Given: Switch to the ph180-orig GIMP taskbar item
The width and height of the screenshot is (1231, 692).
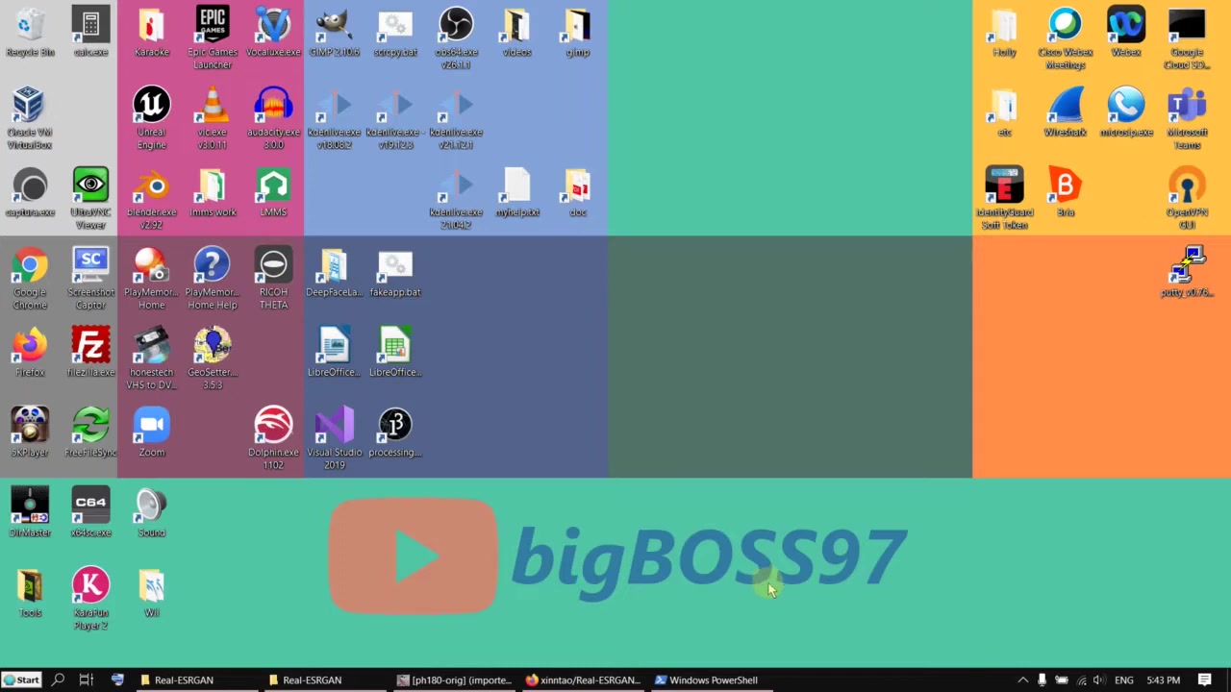Looking at the screenshot, I should [x=454, y=680].
